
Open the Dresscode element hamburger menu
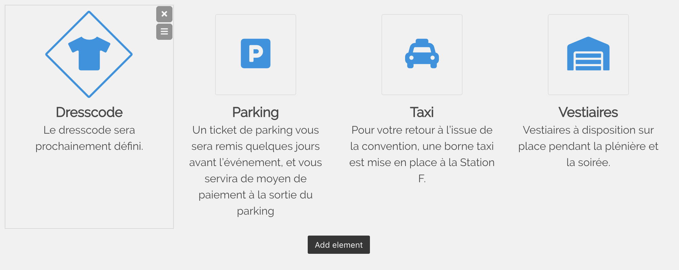[164, 32]
